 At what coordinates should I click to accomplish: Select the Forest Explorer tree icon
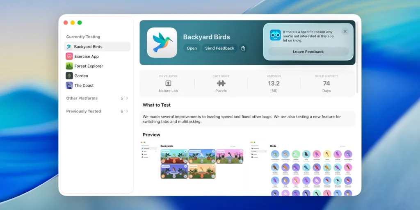(x=69, y=66)
